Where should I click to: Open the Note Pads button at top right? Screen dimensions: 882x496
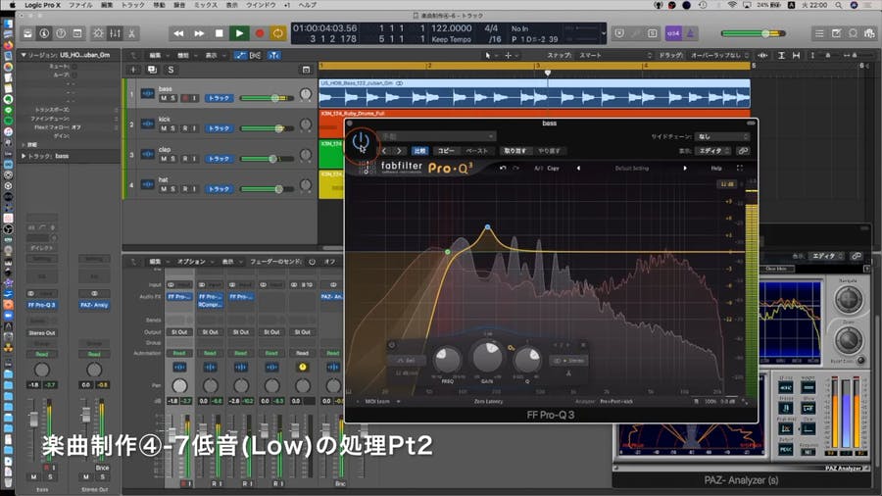(x=837, y=33)
